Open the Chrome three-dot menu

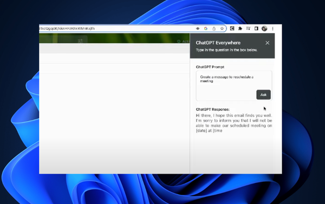[273, 29]
